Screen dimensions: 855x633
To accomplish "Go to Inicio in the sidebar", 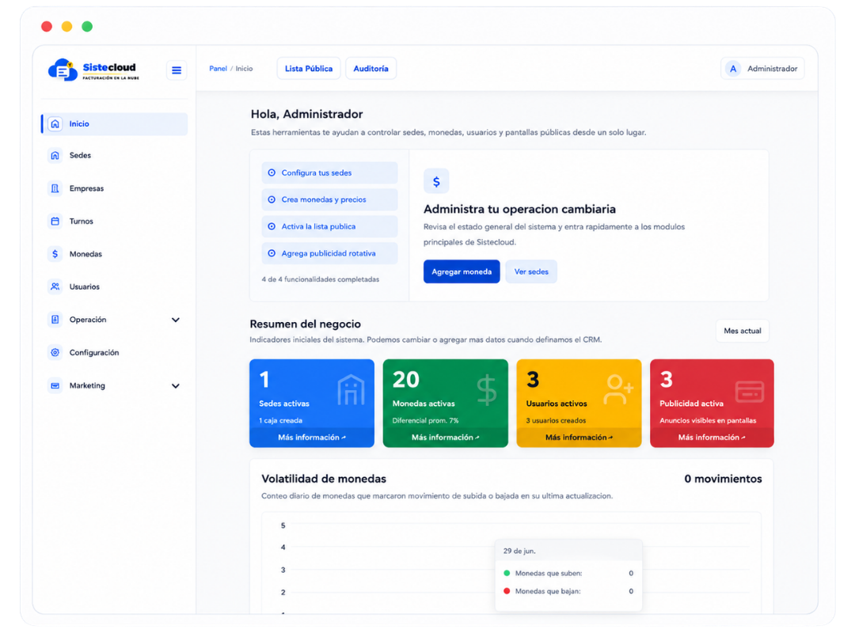I will (115, 123).
